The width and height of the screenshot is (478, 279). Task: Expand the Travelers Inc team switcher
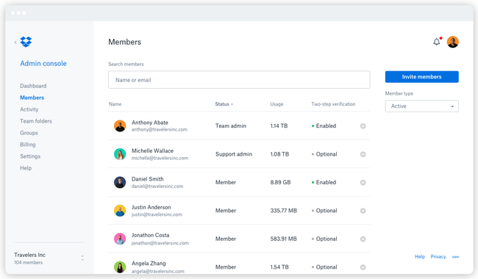pos(82,258)
